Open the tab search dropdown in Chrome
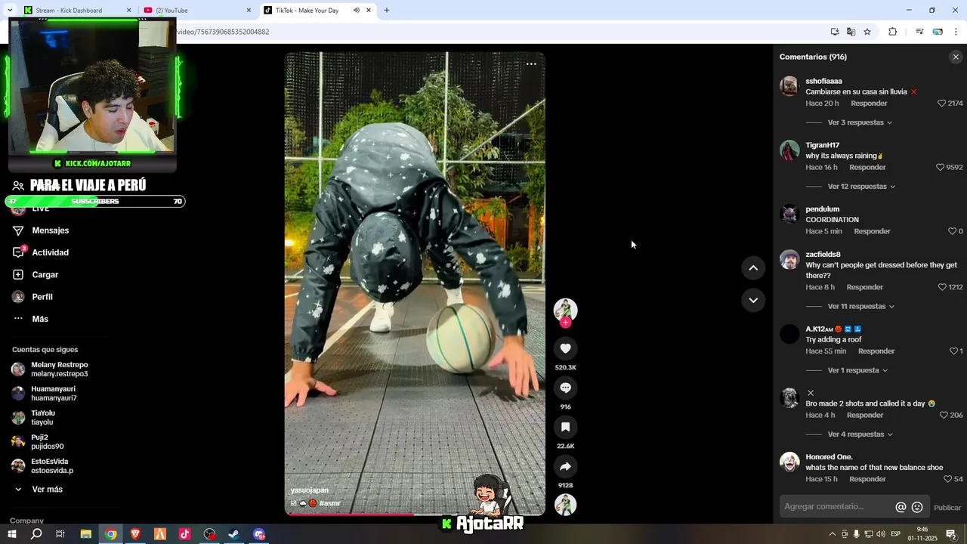 click(8, 11)
